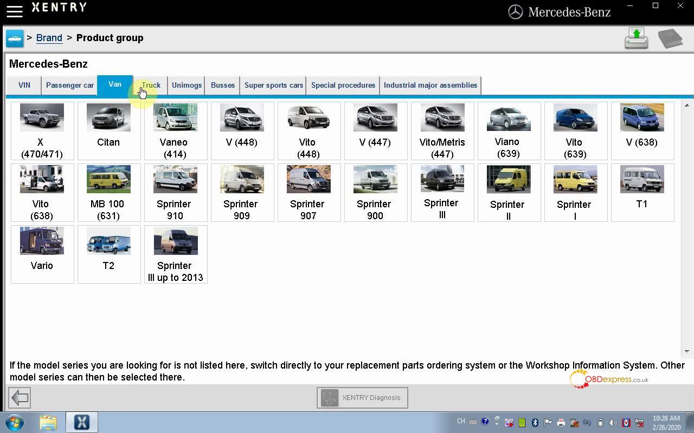Choose the yellow Sprinter II tile
Screen dimensions: 694x433
click(x=509, y=193)
